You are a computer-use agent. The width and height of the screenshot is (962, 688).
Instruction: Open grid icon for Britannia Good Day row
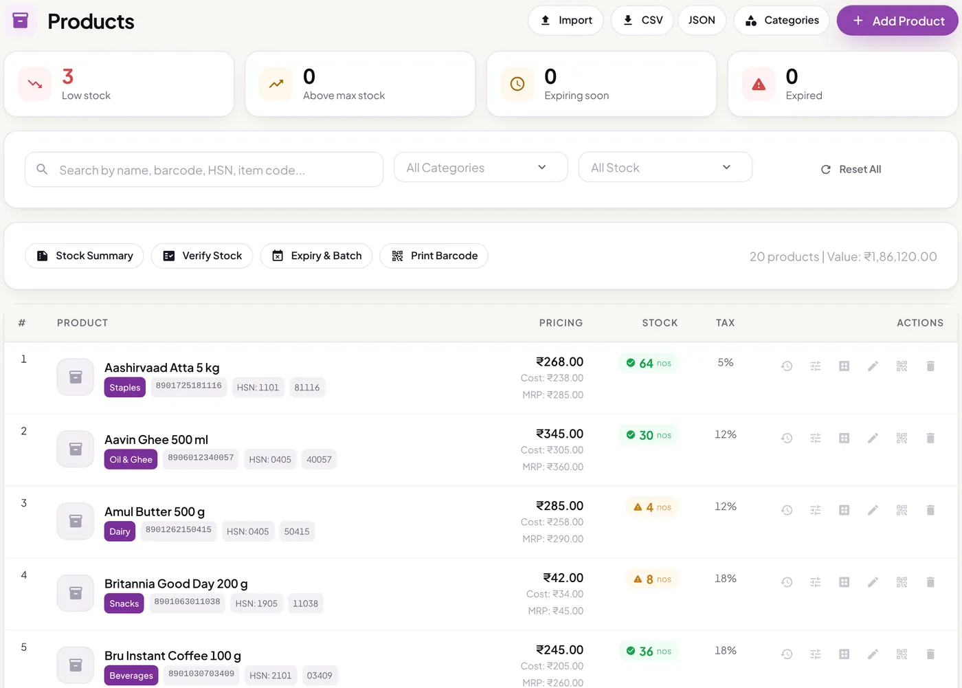(844, 582)
